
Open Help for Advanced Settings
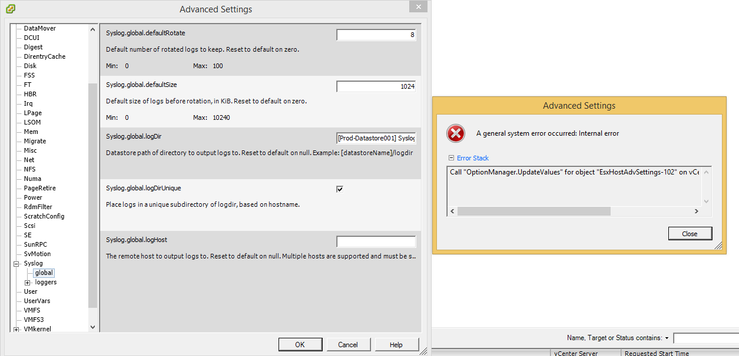pyautogui.click(x=396, y=344)
